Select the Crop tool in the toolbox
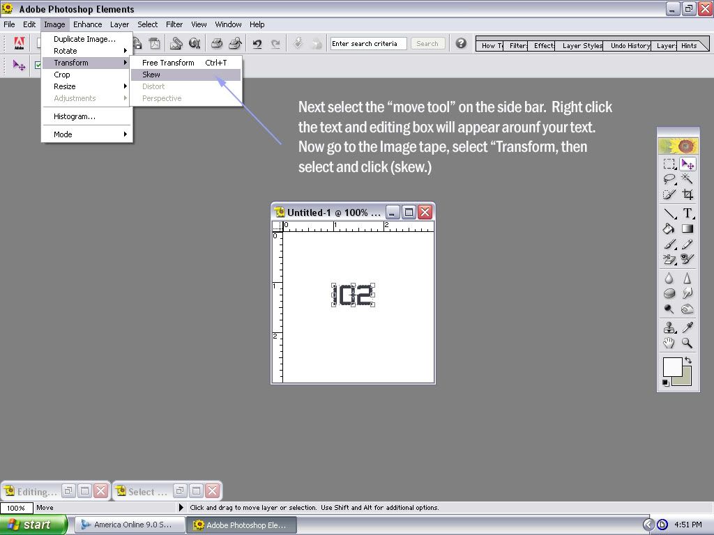The image size is (714, 535). pos(688,195)
